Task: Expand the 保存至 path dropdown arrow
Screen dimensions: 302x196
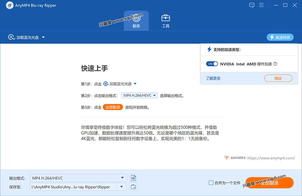Action: 122,187
